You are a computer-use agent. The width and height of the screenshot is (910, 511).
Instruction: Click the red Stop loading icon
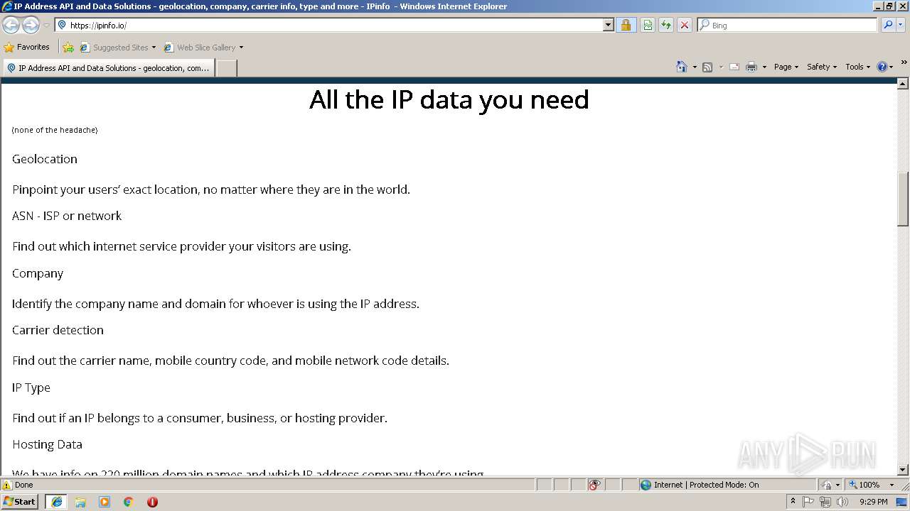[x=685, y=25]
